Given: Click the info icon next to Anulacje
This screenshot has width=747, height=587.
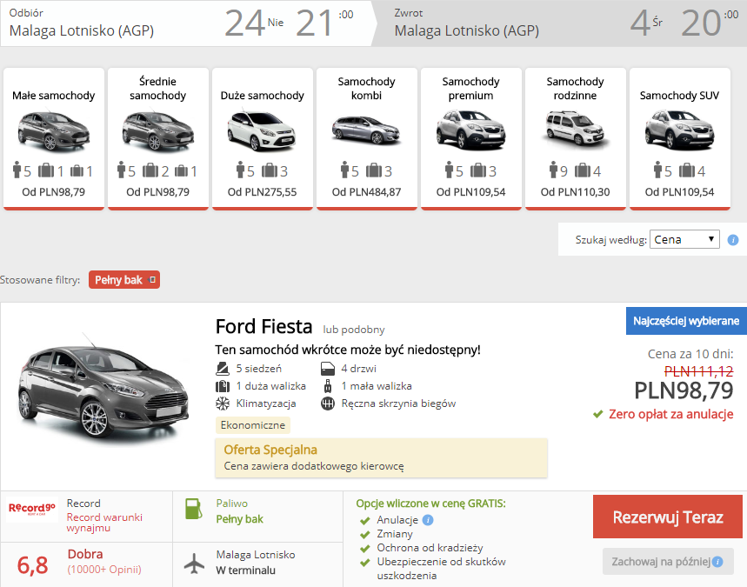Looking at the screenshot, I should (428, 520).
